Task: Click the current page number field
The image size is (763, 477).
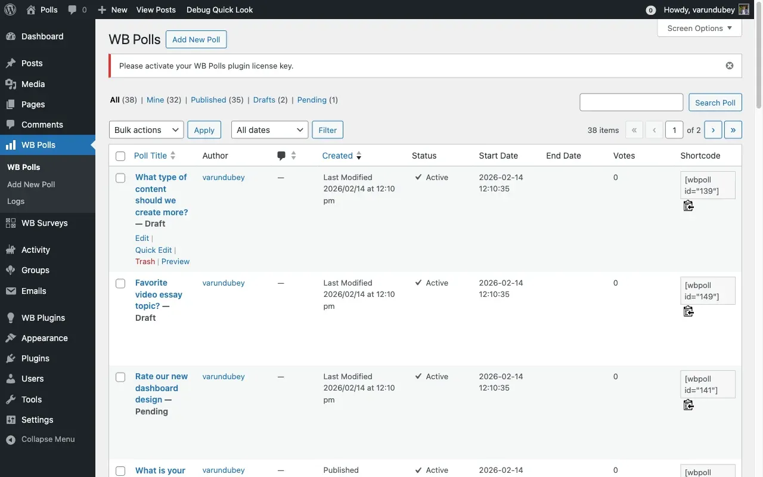Action: 674,130
